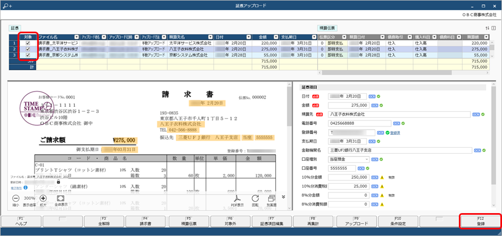This screenshot has width=502, height=236.
Task: Click OCR badge next to 金融機関名 field
Action: (477, 150)
